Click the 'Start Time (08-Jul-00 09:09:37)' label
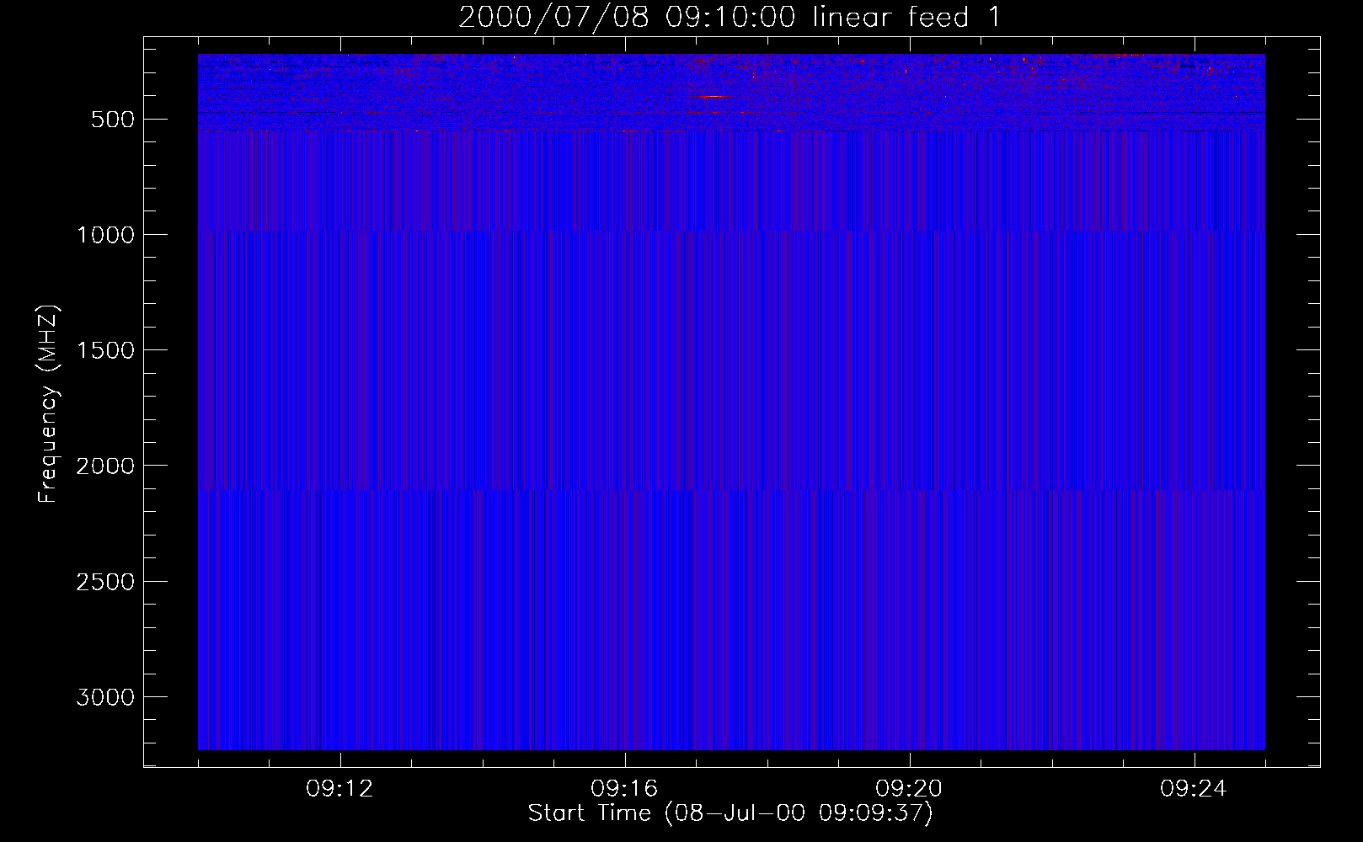 [x=730, y=813]
